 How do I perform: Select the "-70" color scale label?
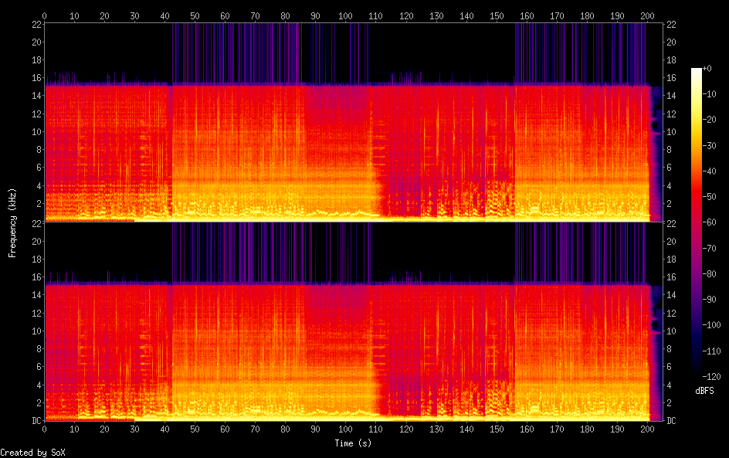click(x=709, y=248)
